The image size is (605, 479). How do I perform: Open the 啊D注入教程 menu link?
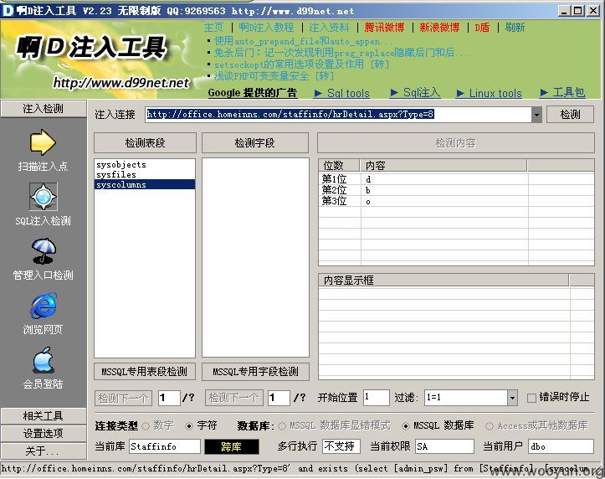click(266, 28)
